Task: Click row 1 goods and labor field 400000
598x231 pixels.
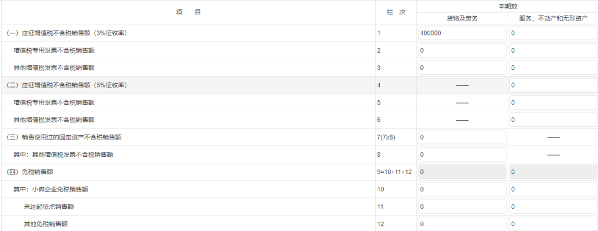Action: tap(462, 33)
